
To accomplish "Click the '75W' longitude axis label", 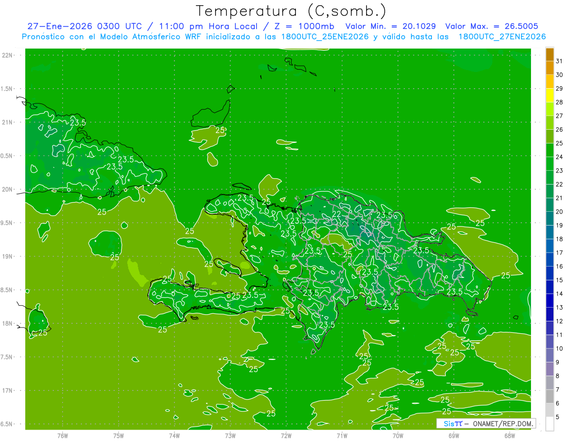I will (x=119, y=436).
